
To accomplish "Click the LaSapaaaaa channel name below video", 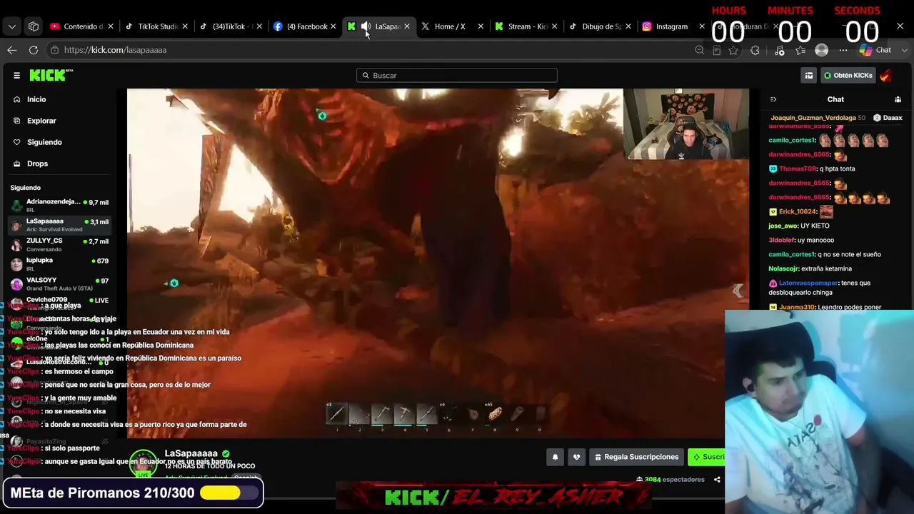I will 191,453.
